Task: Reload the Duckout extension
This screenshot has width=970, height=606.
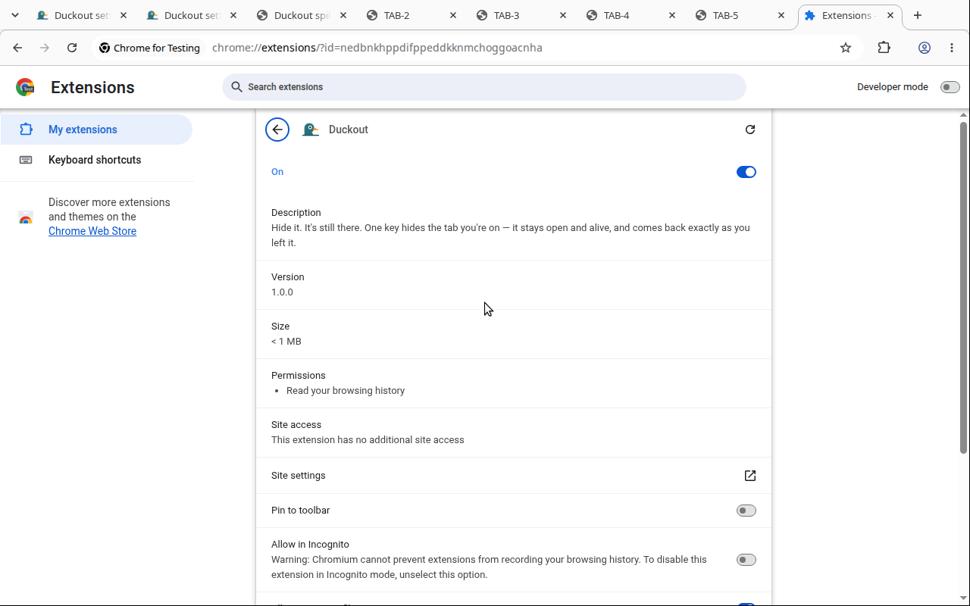Action: (x=750, y=130)
